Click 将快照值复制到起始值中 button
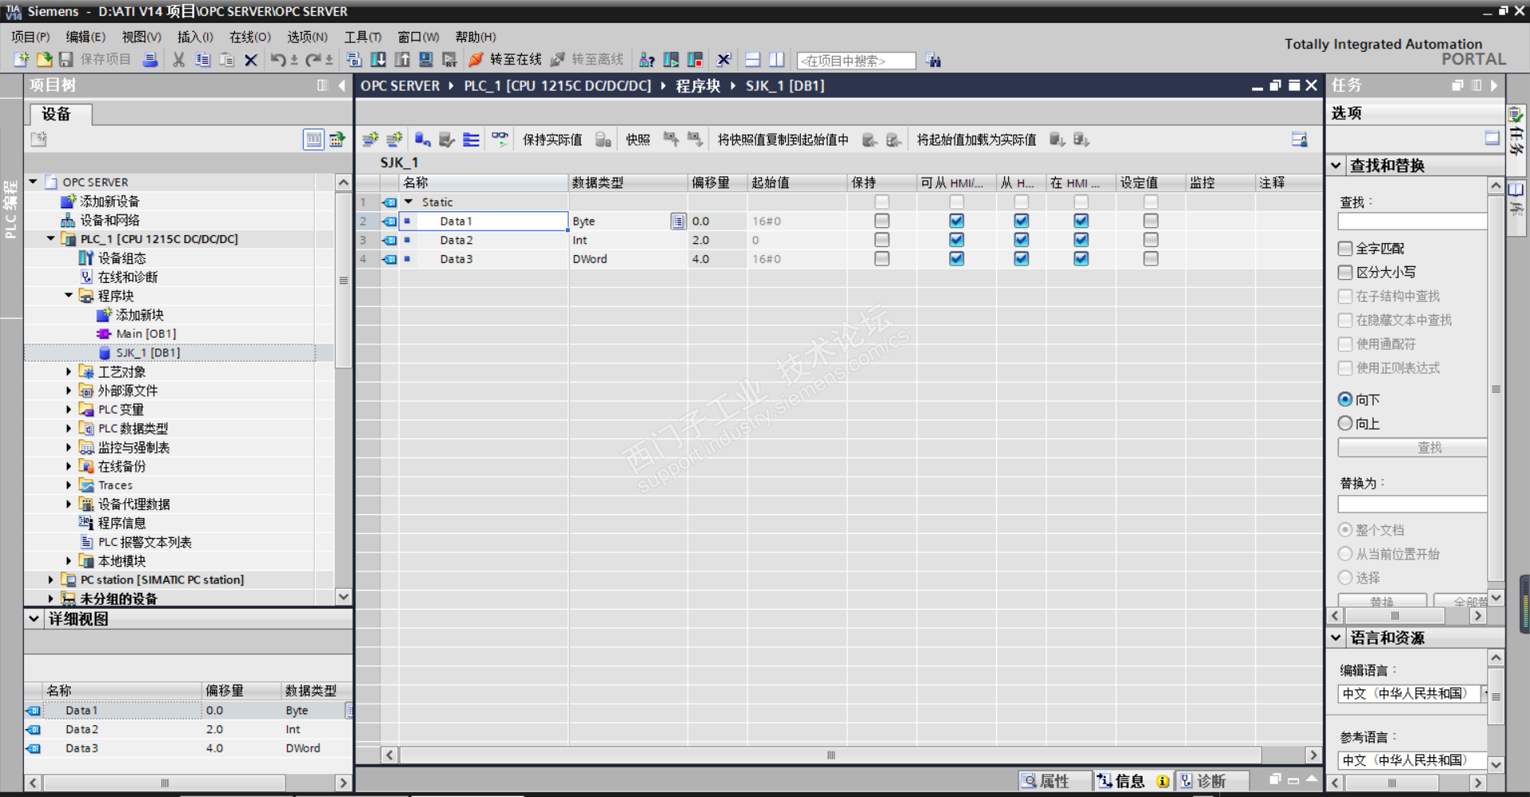 pos(783,139)
